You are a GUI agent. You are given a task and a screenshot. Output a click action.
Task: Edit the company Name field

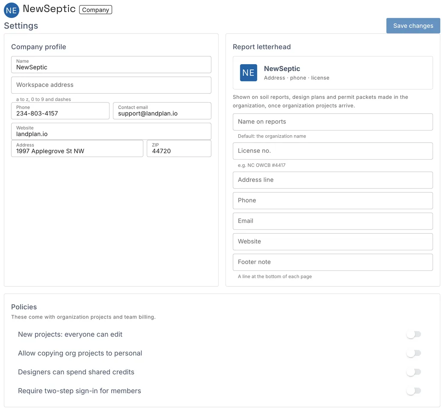(111, 65)
